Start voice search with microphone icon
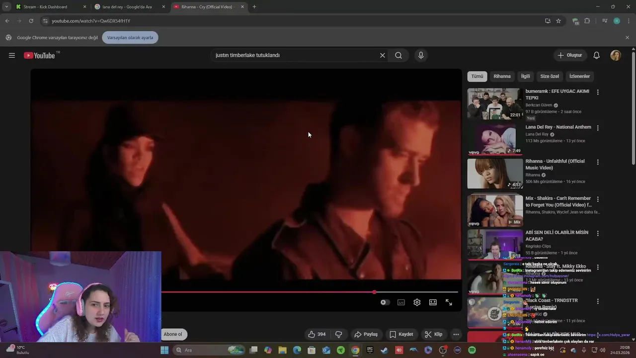 pos(421,55)
